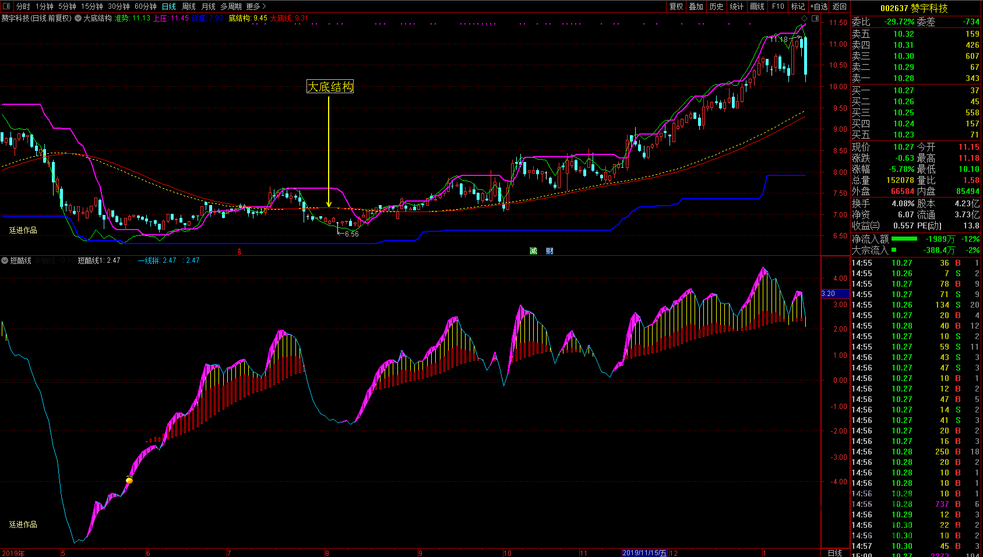This screenshot has width=983, height=557.
Task: Toggle 复权 price adjustment
Action: tap(676, 6)
